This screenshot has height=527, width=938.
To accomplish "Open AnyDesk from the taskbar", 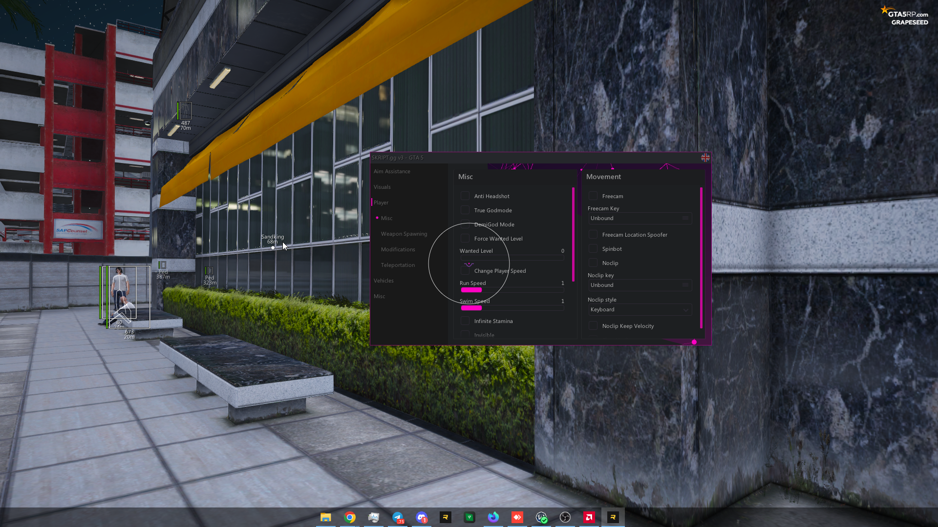I will click(517, 517).
